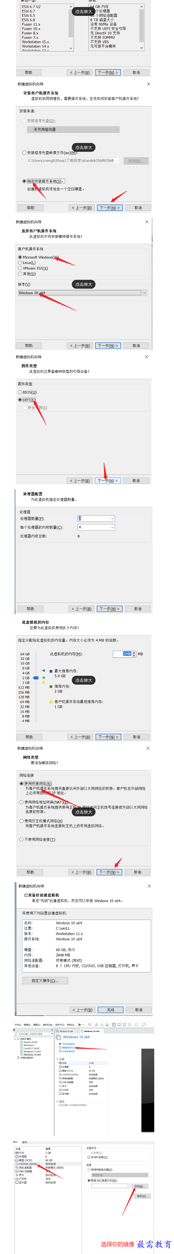
Task: Click the green power-on play toolbar icon
Action: click(80, 1025)
